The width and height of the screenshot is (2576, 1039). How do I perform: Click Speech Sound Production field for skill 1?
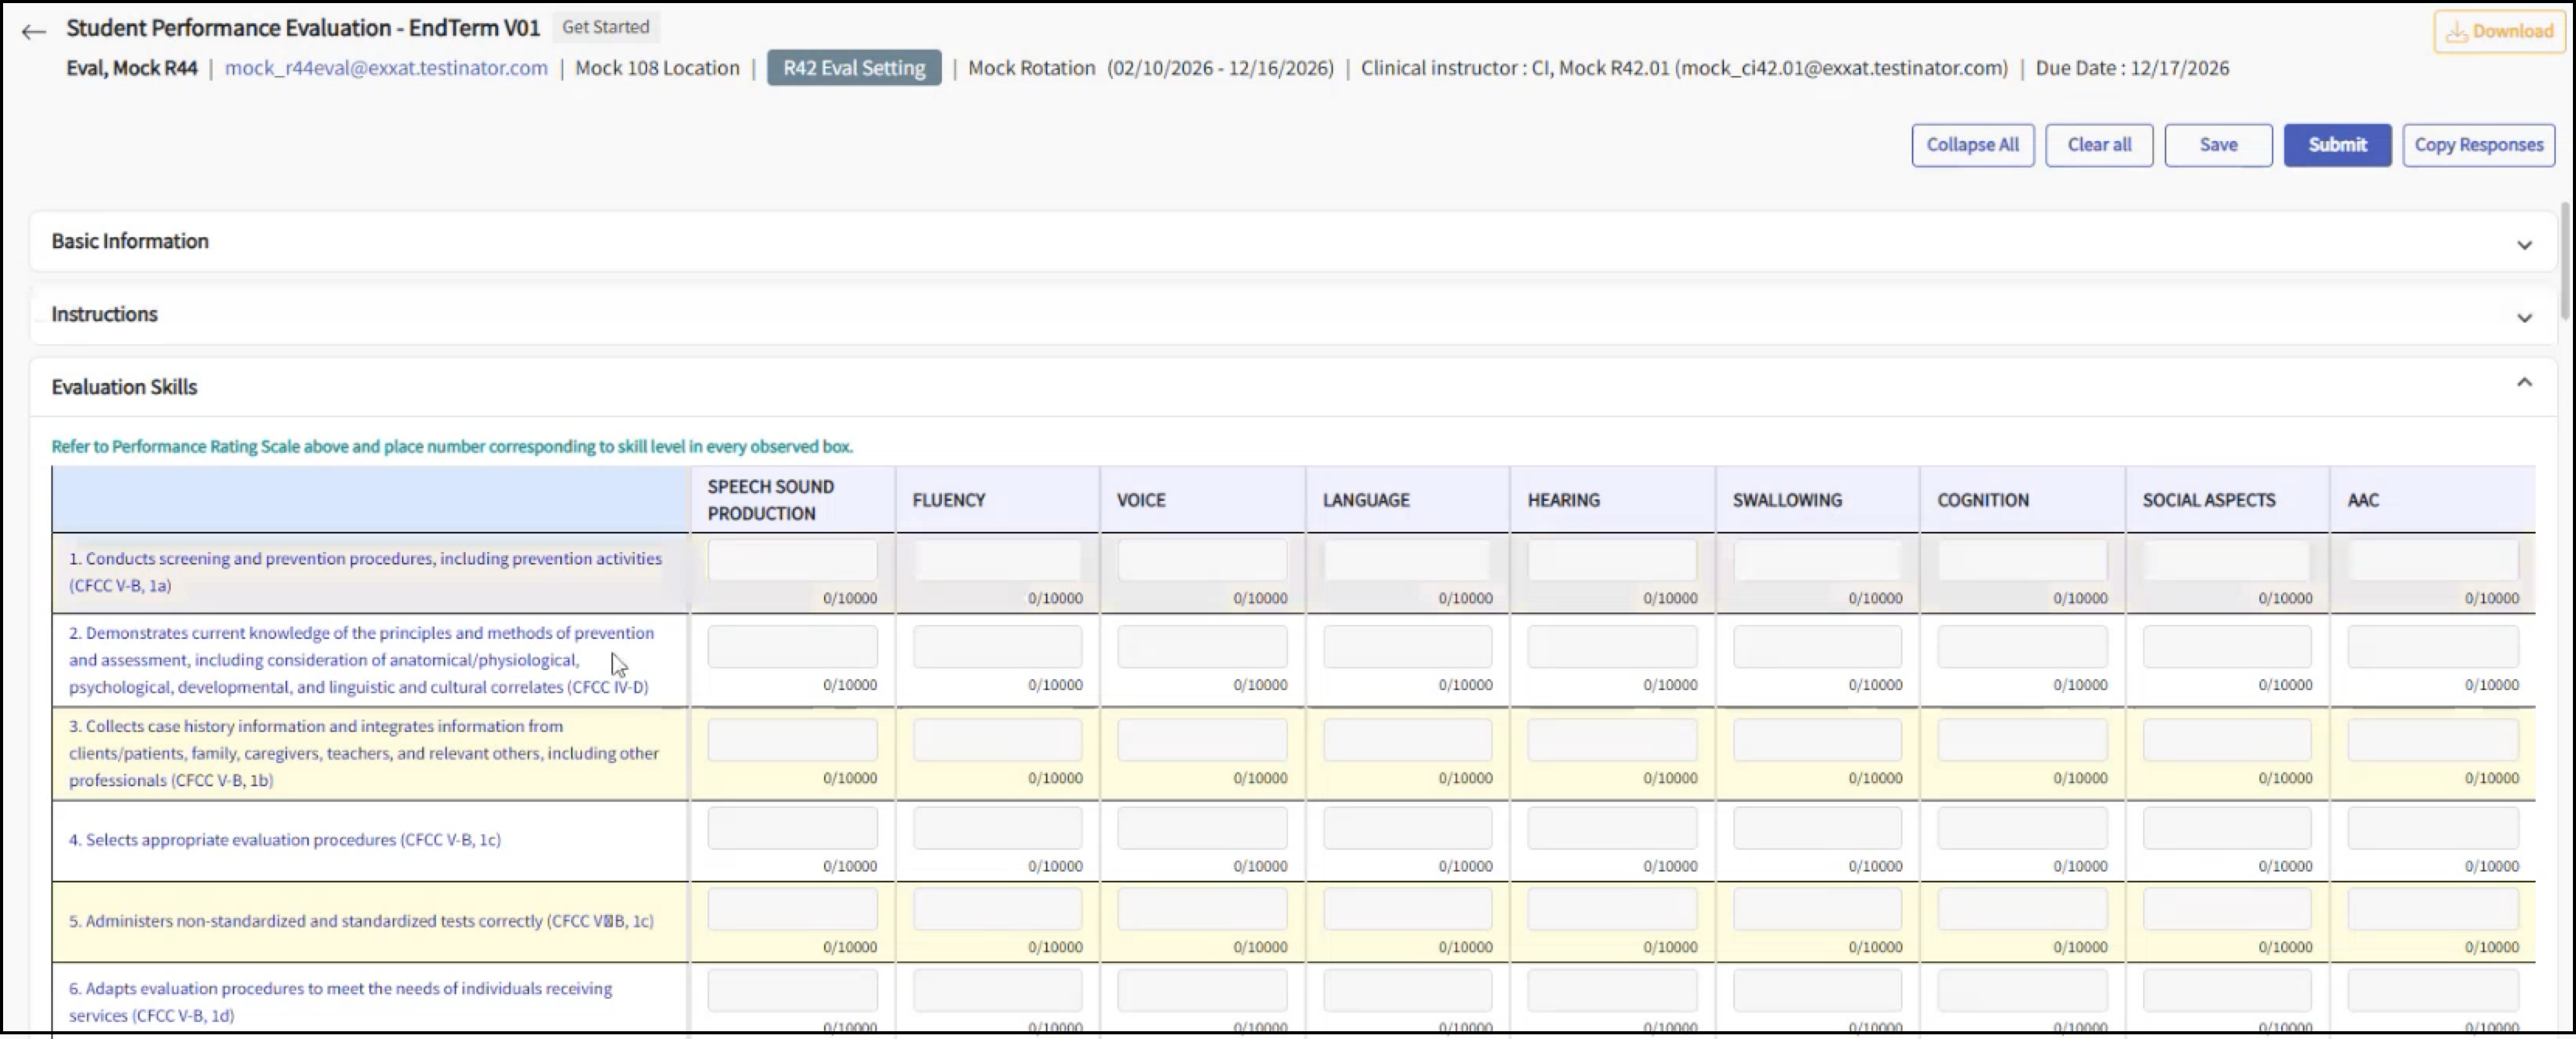point(792,561)
